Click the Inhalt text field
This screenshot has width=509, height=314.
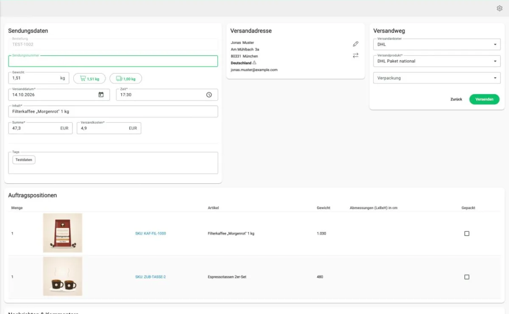(x=113, y=112)
